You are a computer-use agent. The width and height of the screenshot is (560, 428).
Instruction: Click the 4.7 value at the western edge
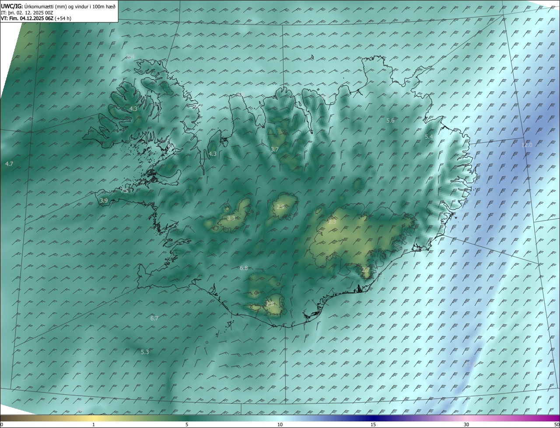click(9, 164)
